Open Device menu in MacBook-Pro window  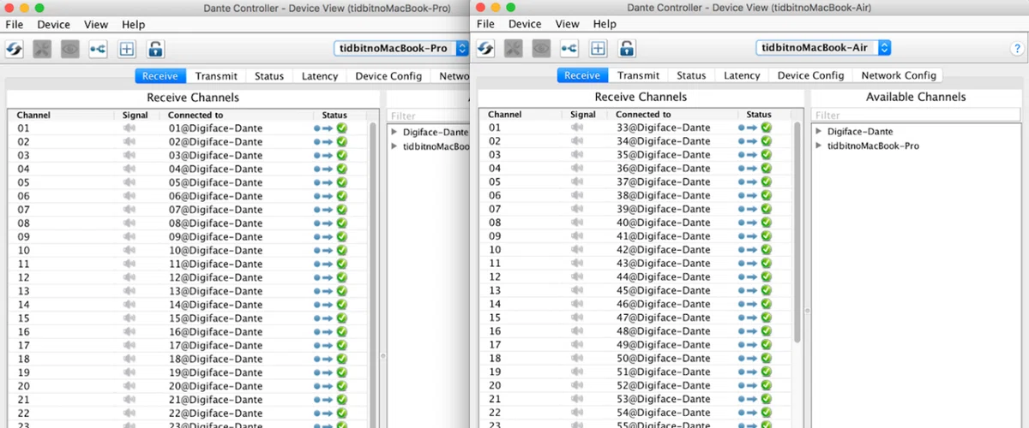(53, 25)
